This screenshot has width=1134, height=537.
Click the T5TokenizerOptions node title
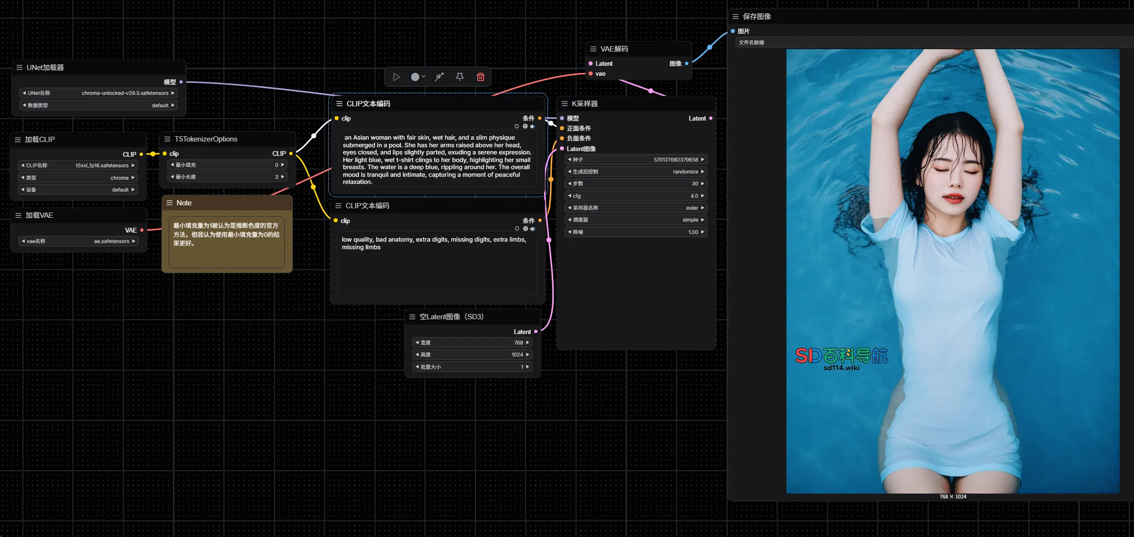coord(206,139)
